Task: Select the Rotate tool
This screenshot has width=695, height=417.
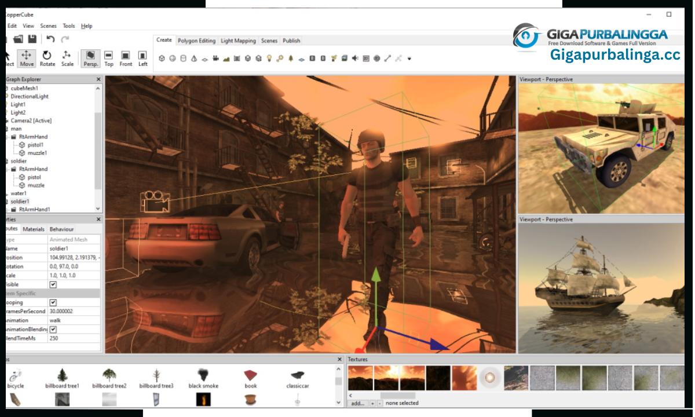Action: pos(47,58)
